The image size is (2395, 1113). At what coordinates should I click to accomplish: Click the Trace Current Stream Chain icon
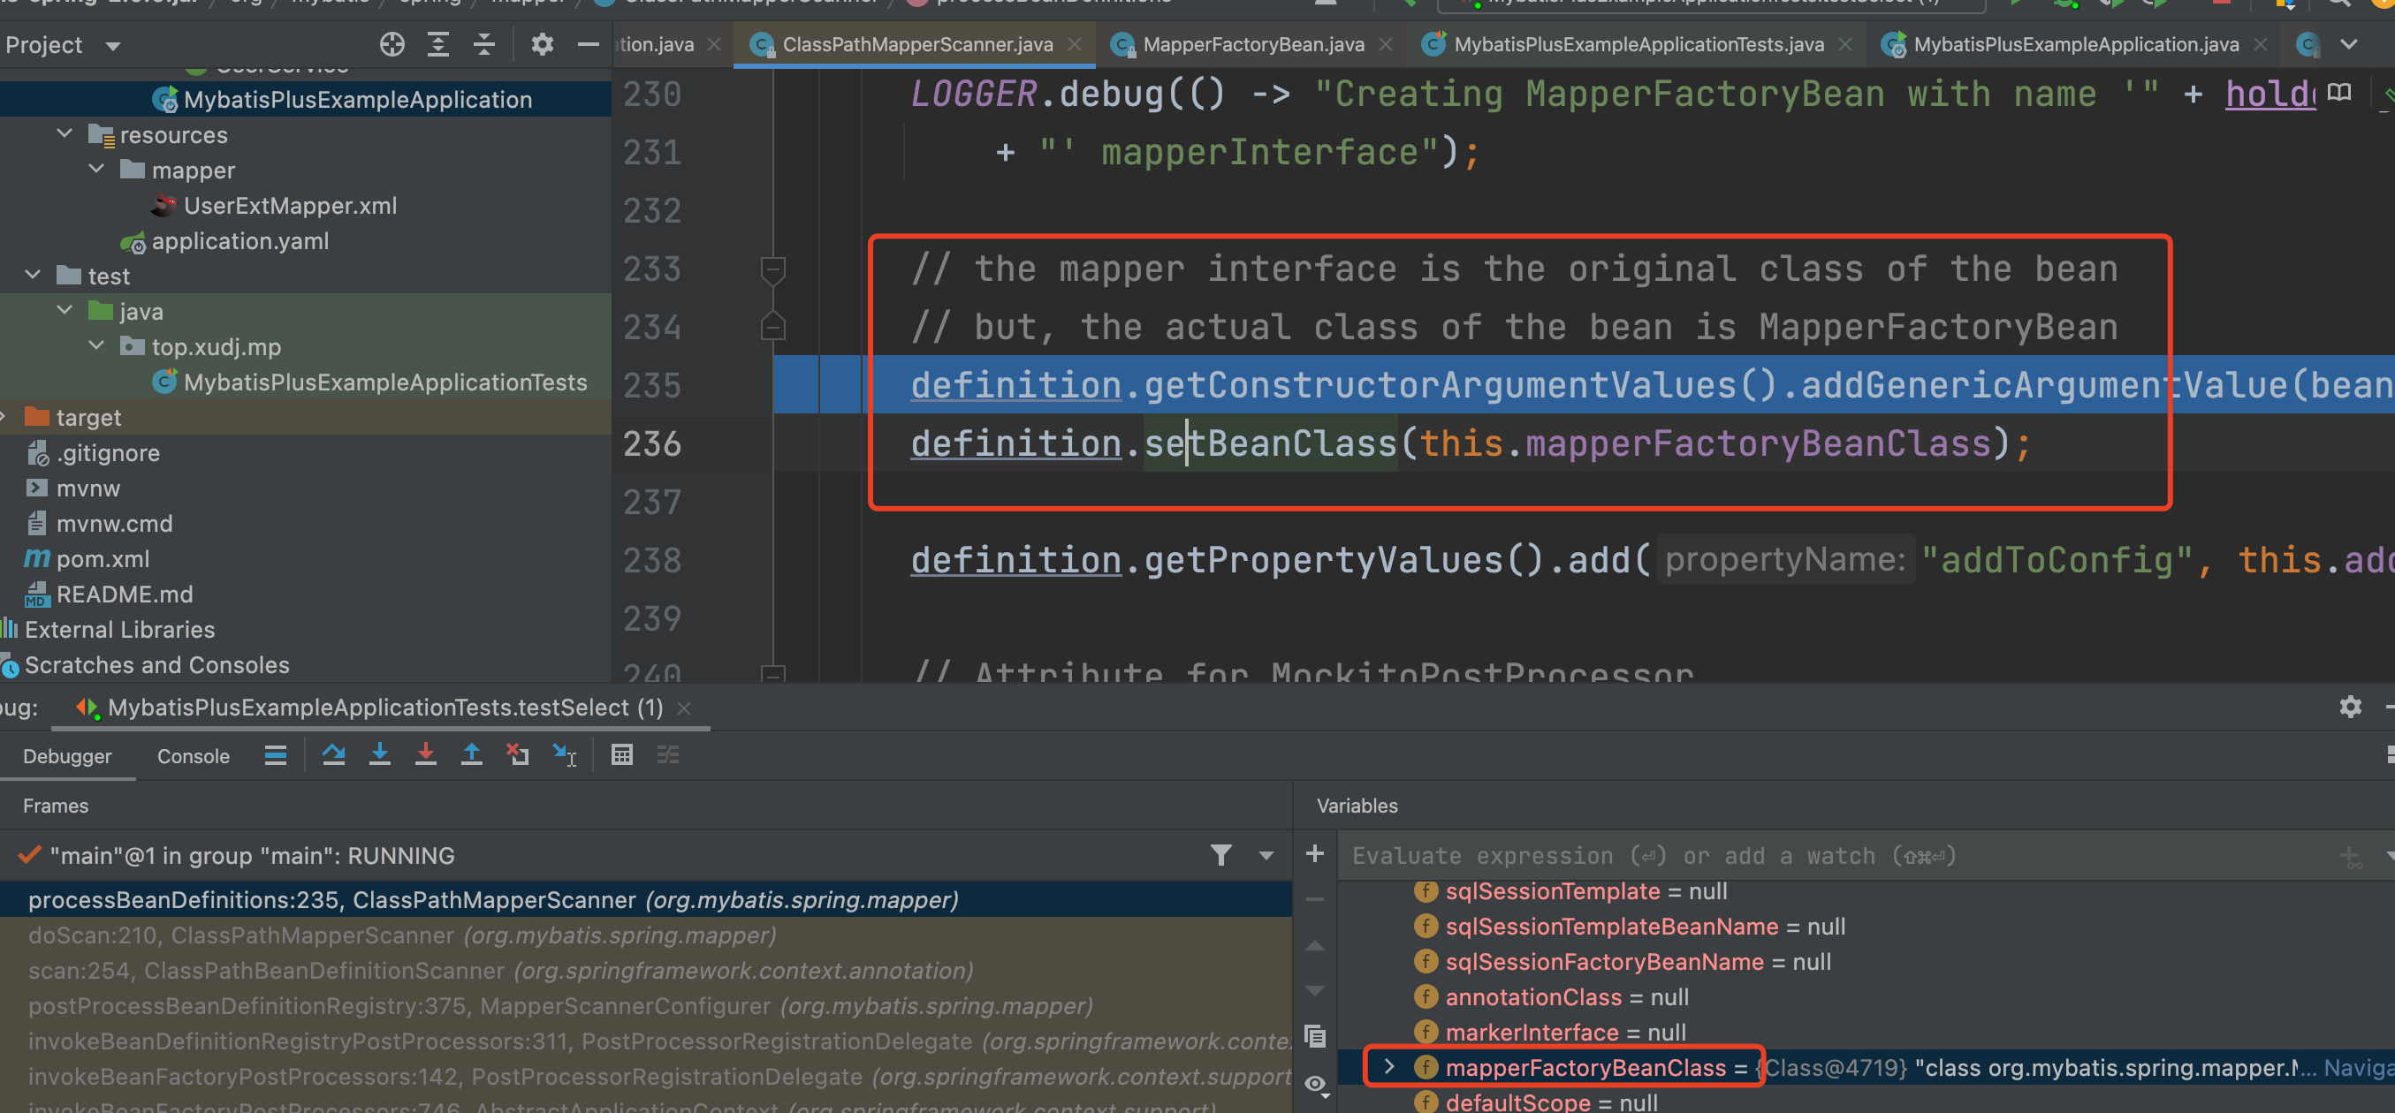pos(667,755)
